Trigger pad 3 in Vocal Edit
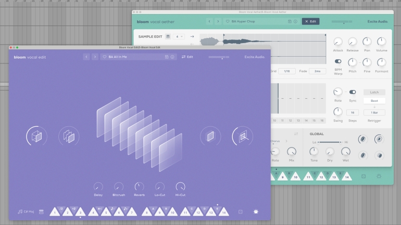 80,211
